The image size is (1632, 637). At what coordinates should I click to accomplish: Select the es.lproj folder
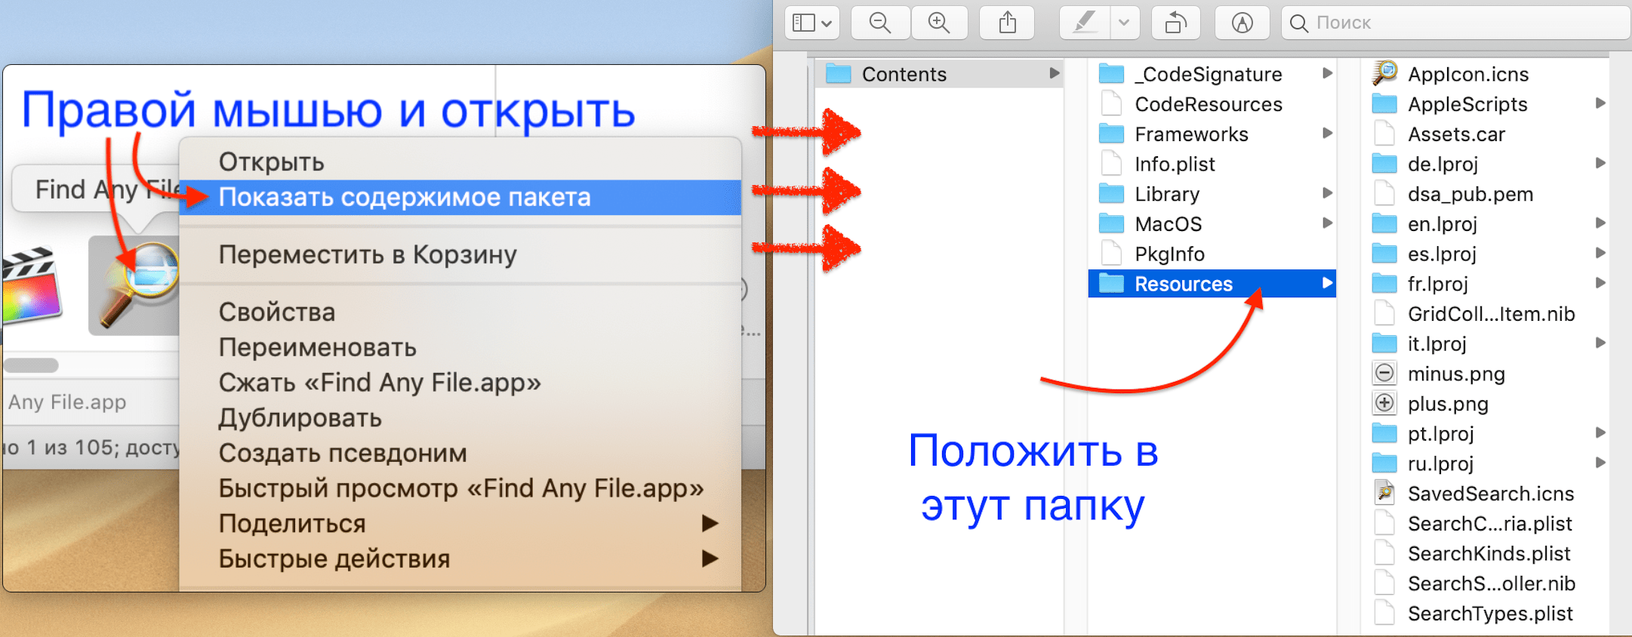pos(1485,254)
